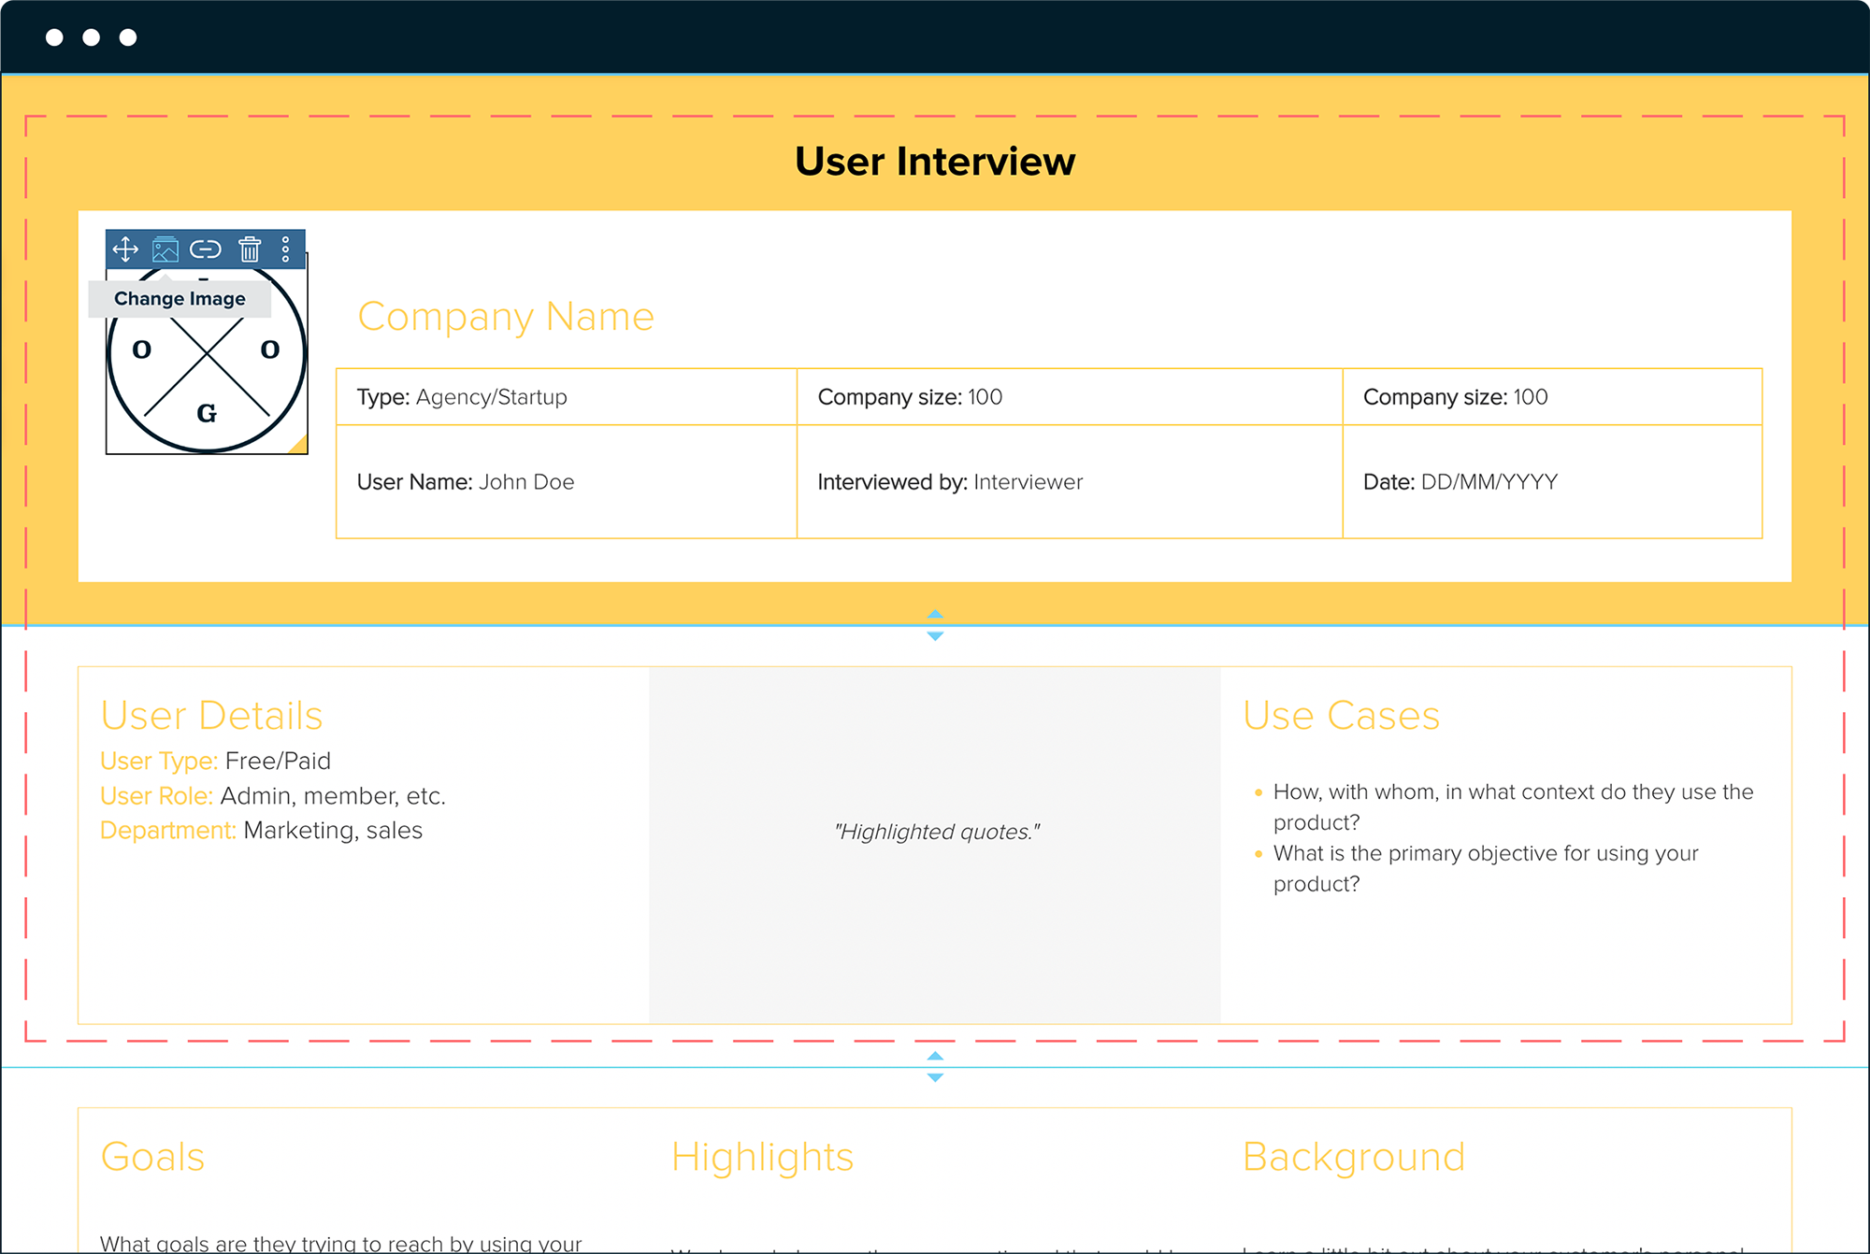Image resolution: width=1870 pixels, height=1254 pixels.
Task: Click the second window control dot at top left
Action: 91,36
